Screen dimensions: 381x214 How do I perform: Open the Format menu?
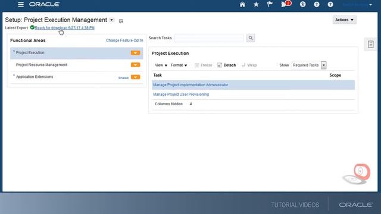click(x=179, y=65)
